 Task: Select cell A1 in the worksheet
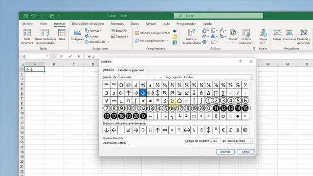click(x=35, y=69)
